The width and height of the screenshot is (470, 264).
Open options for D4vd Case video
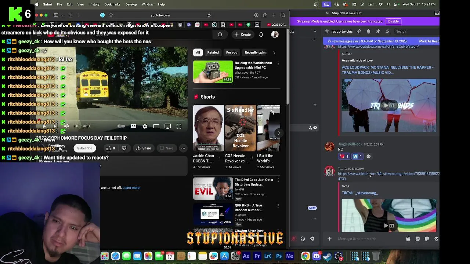tap(278, 180)
